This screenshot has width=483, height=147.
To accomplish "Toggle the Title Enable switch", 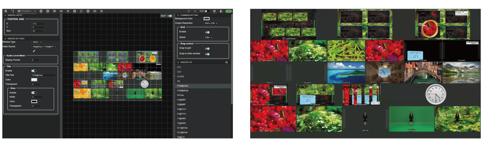I will pos(34,71).
